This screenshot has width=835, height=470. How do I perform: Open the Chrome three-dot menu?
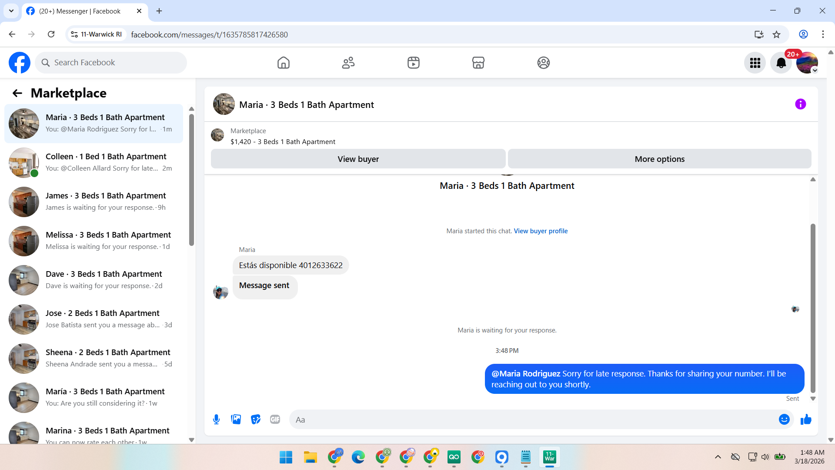coord(823,34)
